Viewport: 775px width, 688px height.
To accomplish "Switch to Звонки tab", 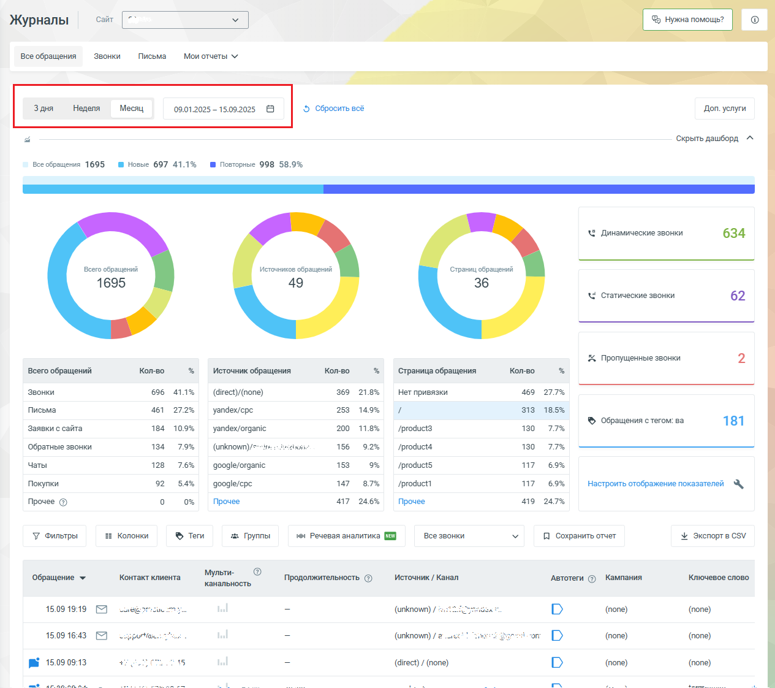I will tap(107, 56).
